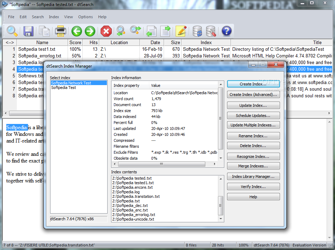
Task: Click the Exclude Filters property row
Action: [165, 152]
